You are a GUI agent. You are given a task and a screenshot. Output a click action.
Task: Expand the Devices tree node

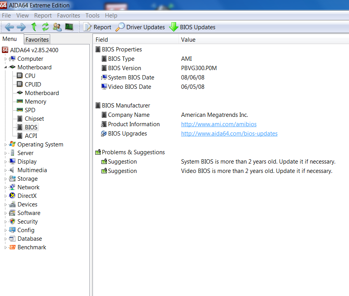(x=5, y=204)
